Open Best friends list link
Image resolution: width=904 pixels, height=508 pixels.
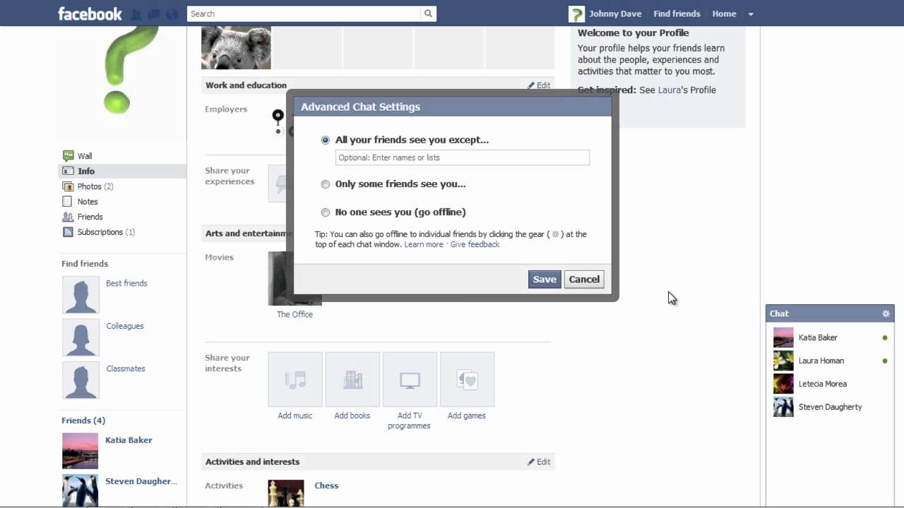[126, 283]
